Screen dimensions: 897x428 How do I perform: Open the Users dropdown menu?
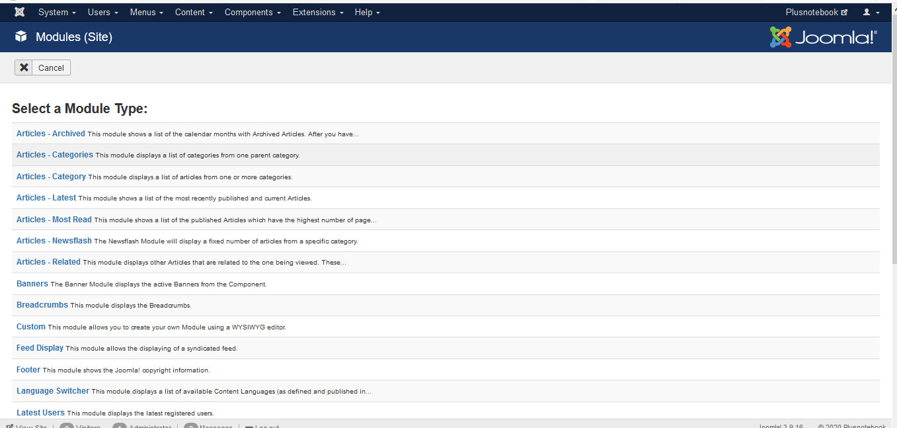pos(102,12)
